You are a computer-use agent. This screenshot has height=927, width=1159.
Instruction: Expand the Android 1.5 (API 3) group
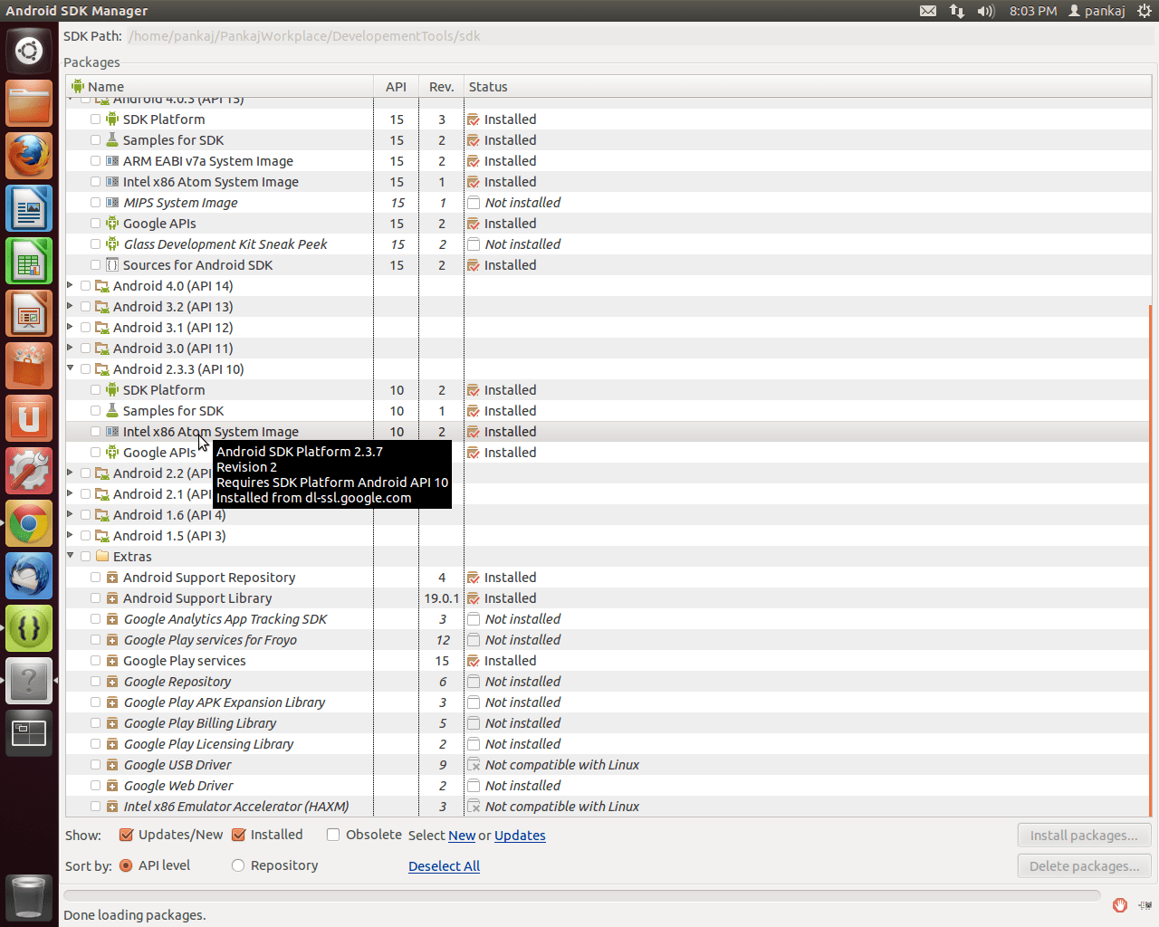click(71, 535)
